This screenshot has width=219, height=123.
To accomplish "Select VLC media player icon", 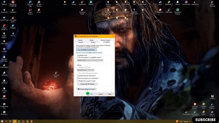I will point(13,19).
